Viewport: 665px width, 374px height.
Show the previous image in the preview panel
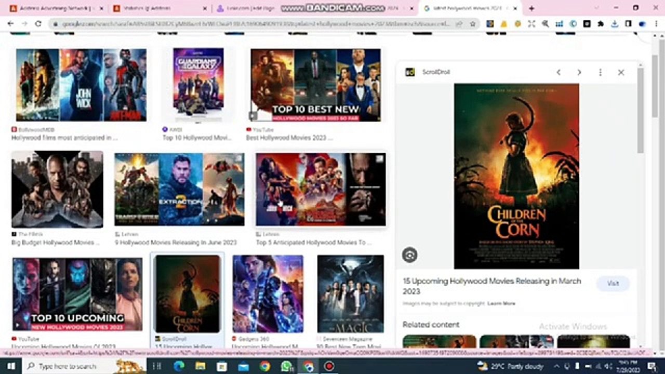pyautogui.click(x=558, y=72)
